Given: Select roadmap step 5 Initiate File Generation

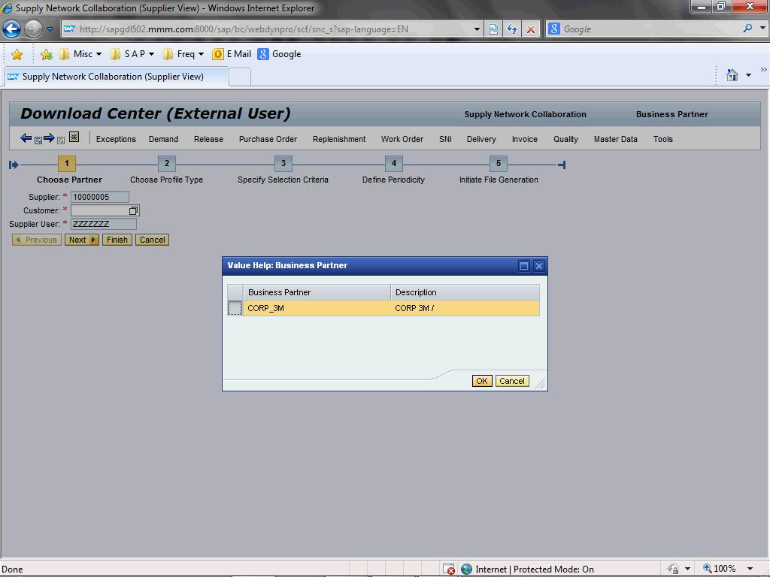Looking at the screenshot, I should (x=499, y=163).
